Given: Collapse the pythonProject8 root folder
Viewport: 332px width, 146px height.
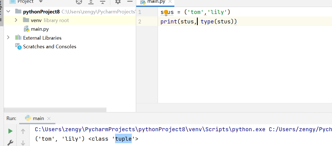Looking at the screenshot, I should pyautogui.click(x=8, y=11).
